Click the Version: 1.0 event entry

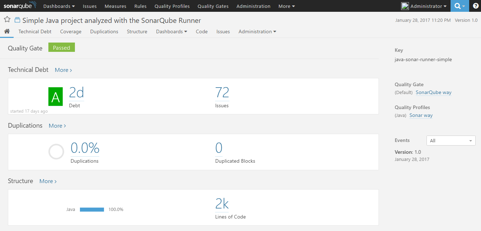(408, 152)
